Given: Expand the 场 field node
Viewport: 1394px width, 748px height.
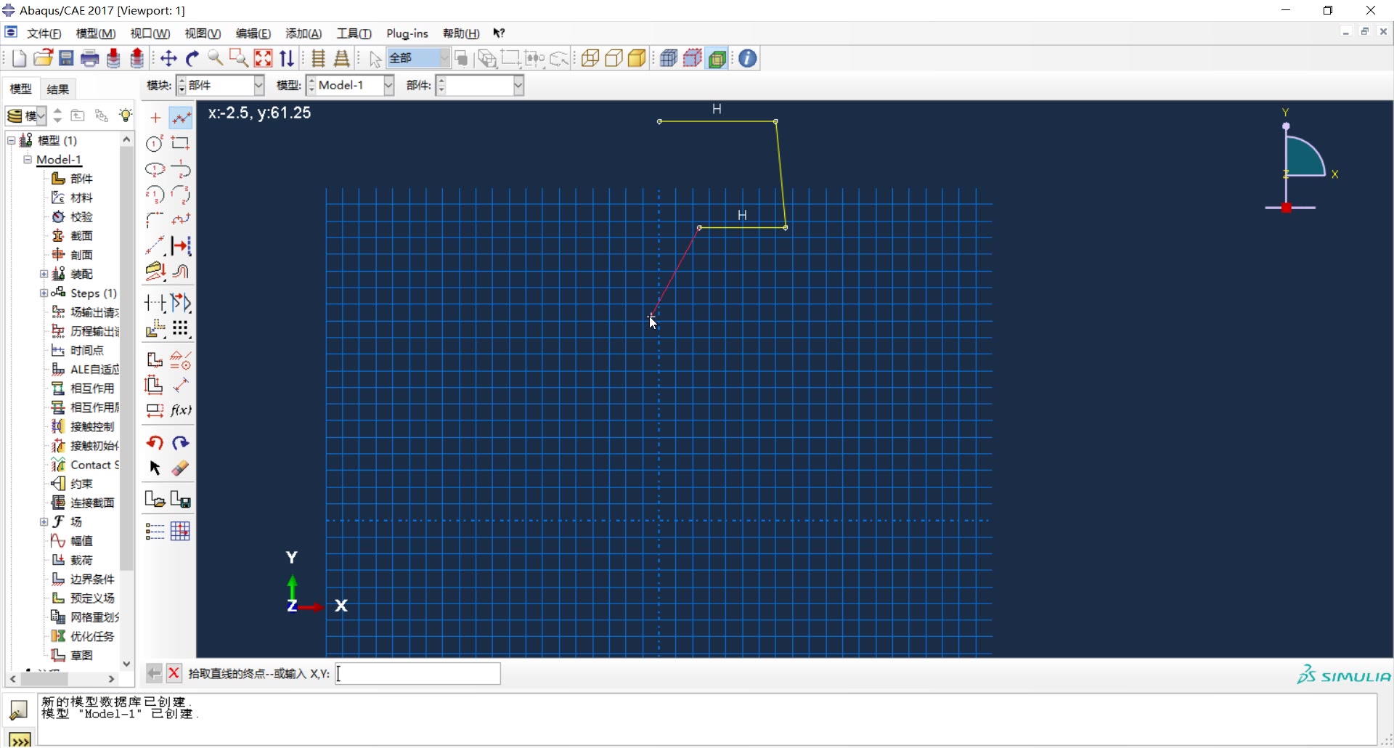Looking at the screenshot, I should pos(44,522).
